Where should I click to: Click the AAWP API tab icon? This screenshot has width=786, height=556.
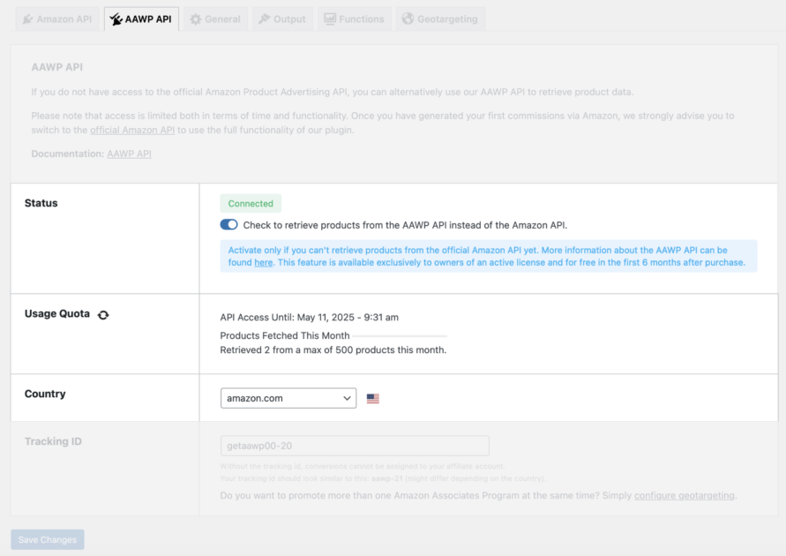116,19
